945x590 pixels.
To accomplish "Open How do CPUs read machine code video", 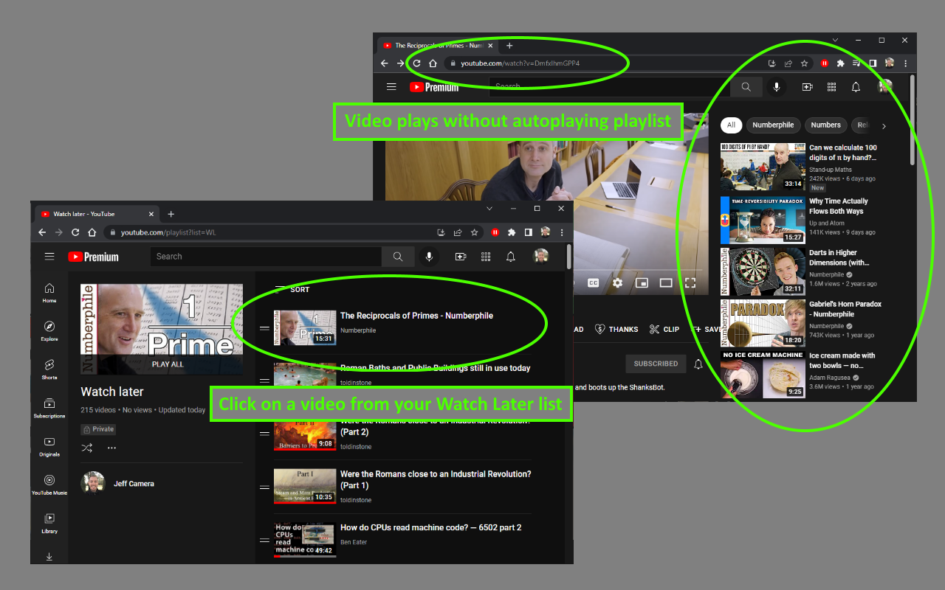I will (x=430, y=527).
